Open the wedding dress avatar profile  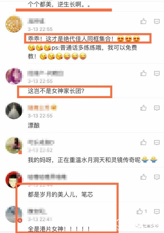click(x=14, y=110)
